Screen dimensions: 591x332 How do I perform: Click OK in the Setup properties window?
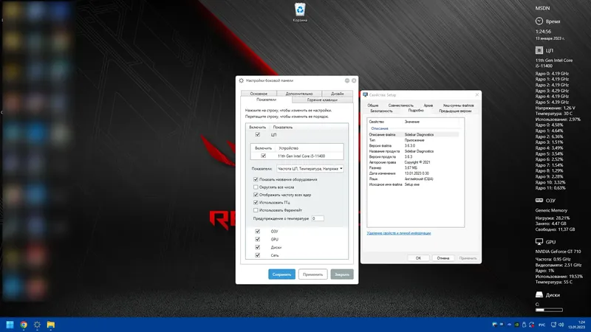418,258
